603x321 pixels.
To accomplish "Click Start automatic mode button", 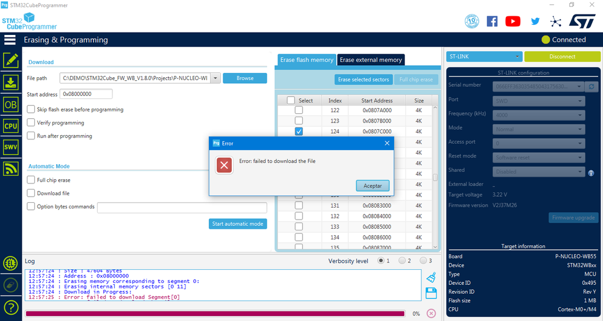I will pos(238,224).
